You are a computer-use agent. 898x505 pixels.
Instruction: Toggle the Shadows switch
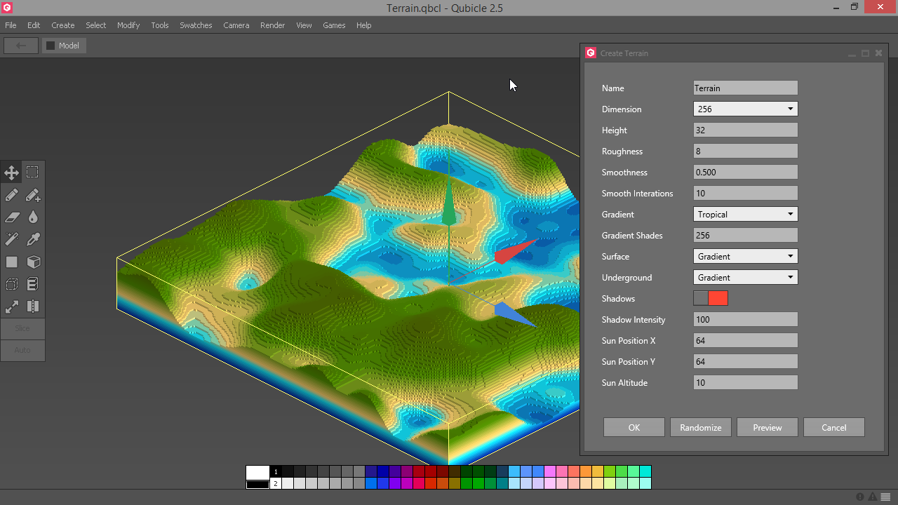pos(711,299)
